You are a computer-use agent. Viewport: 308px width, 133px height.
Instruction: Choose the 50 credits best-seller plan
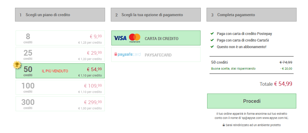tap(60, 71)
